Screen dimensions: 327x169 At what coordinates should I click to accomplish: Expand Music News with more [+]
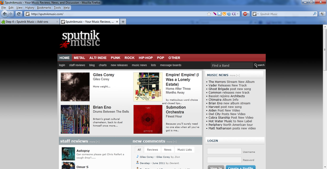click(x=235, y=76)
